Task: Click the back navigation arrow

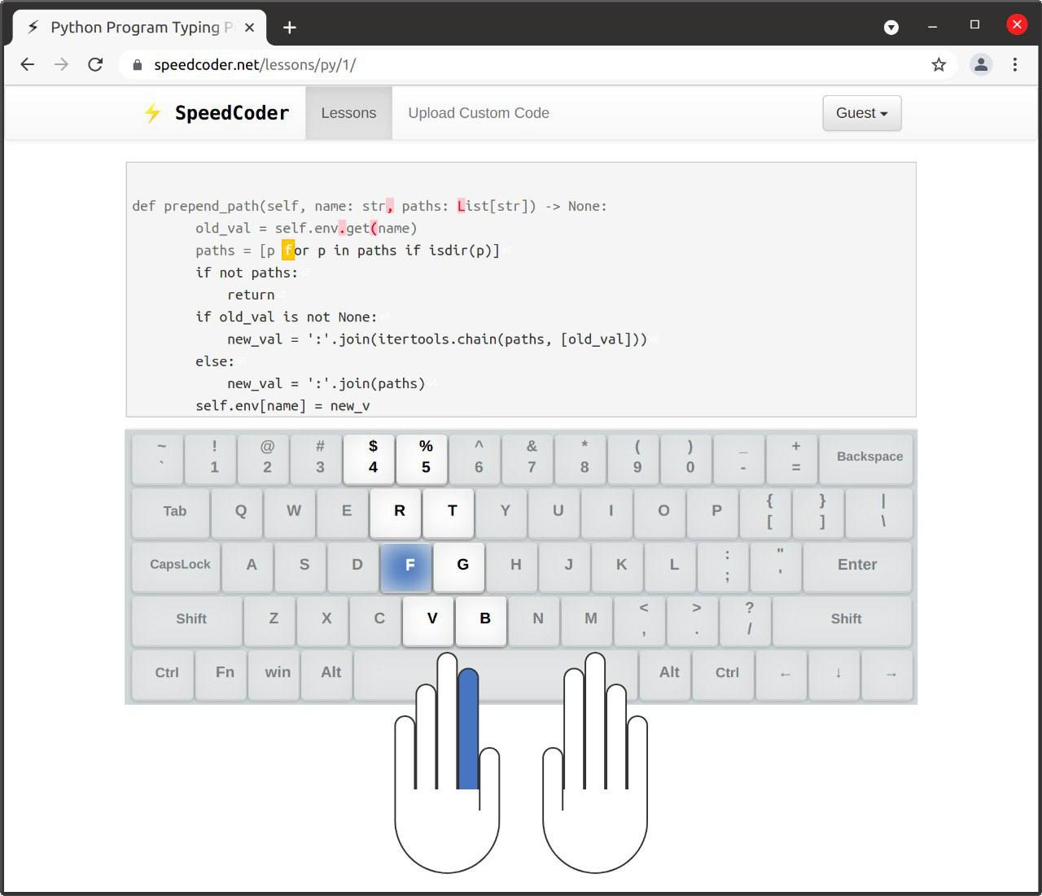Action: (27, 64)
